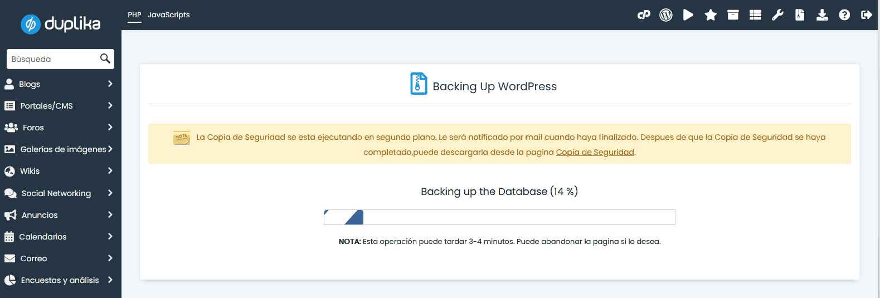Open the help question mark icon
This screenshot has height=298, width=880.
(x=844, y=15)
